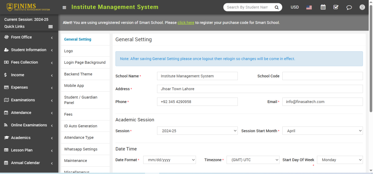Switch to the Backend Theme settings tab

(78, 74)
